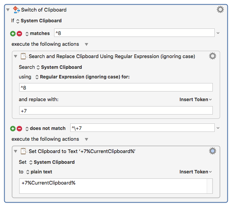232x208 pixels.
Task: Click the '+7%CurrentClipboard%' text field
Action: 116,186
